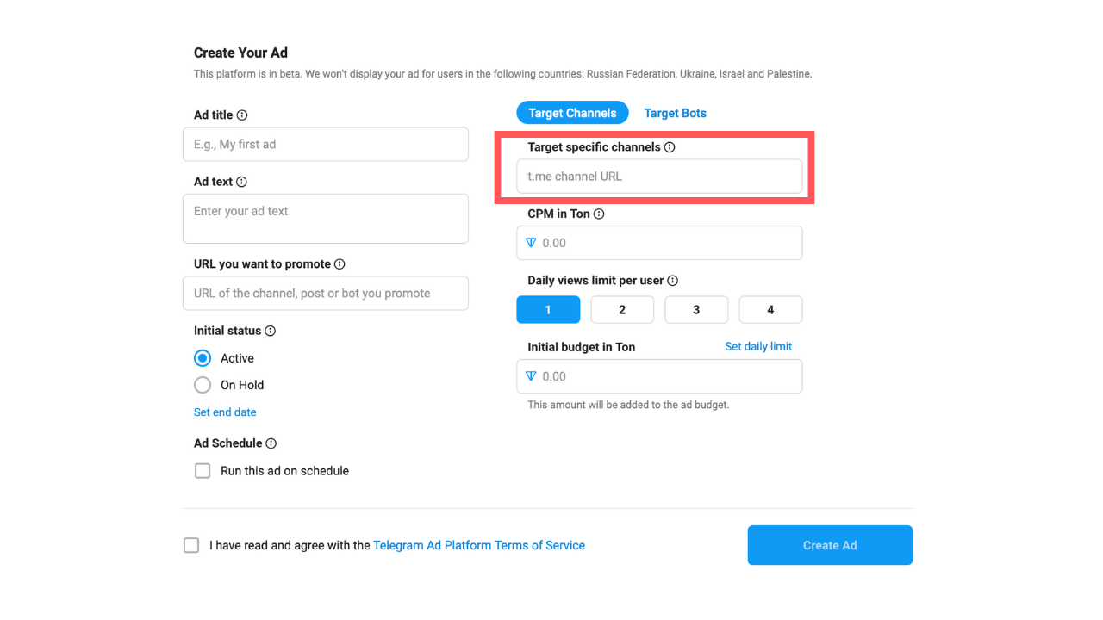Enable Run this ad on schedule checkbox
This screenshot has height=620, width=1103.
pos(203,471)
